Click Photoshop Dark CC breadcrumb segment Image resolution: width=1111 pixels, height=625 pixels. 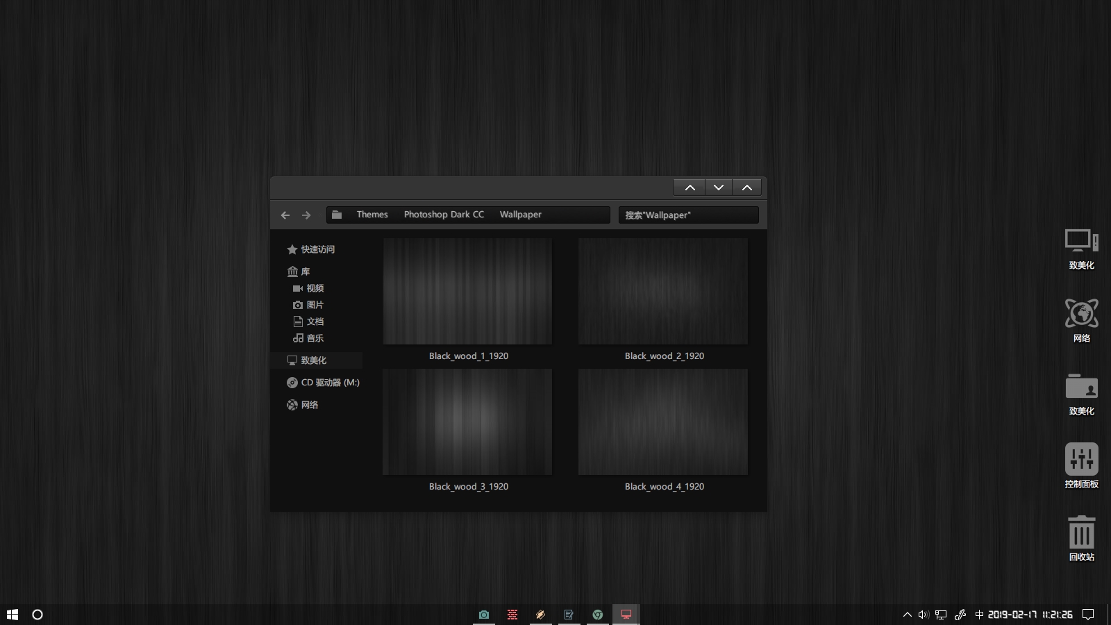point(444,215)
